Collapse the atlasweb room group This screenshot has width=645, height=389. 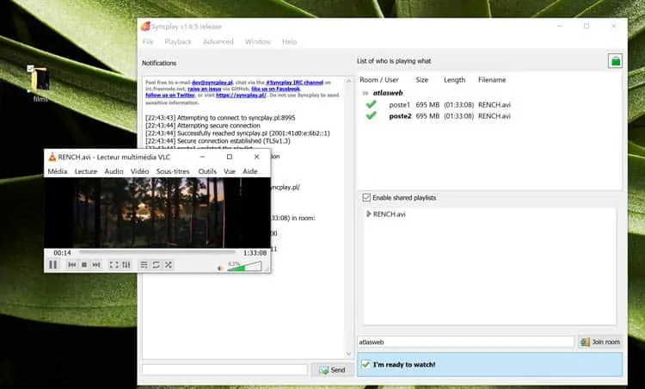[x=365, y=93]
